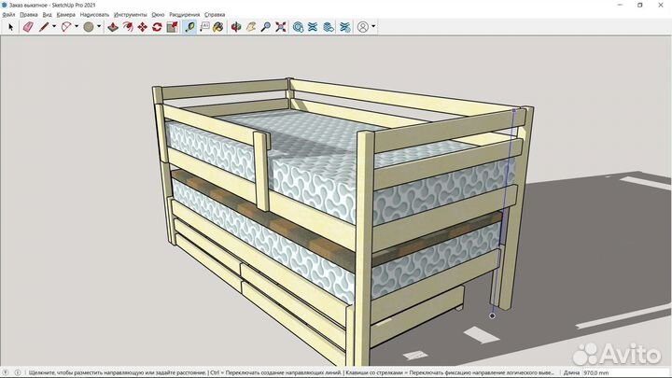Pick the Eraser tool
The height and width of the screenshot is (378, 672).
click(x=27, y=27)
